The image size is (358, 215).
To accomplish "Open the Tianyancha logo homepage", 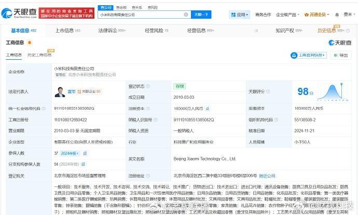I will (19, 14).
